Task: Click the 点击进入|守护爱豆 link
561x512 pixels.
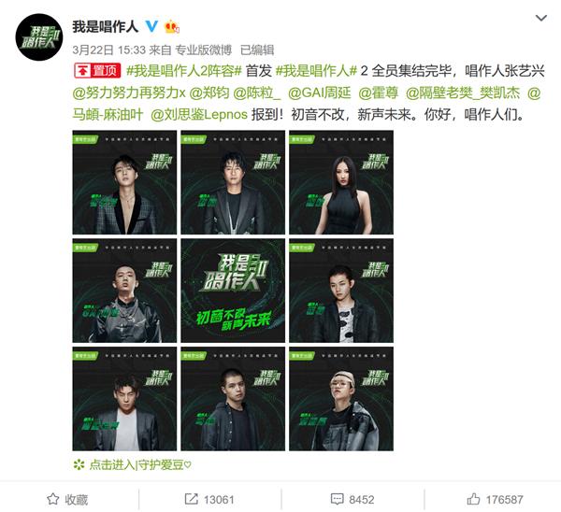Action: click(140, 464)
